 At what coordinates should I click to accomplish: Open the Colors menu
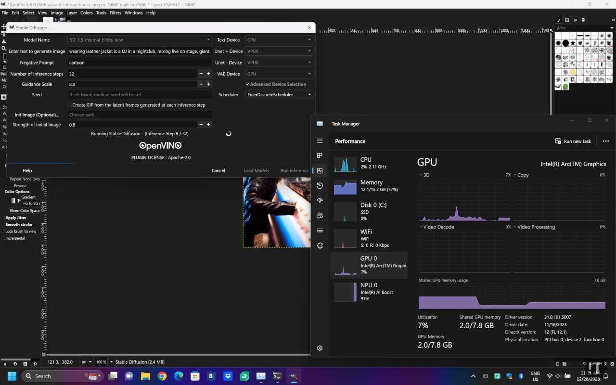pos(87,13)
